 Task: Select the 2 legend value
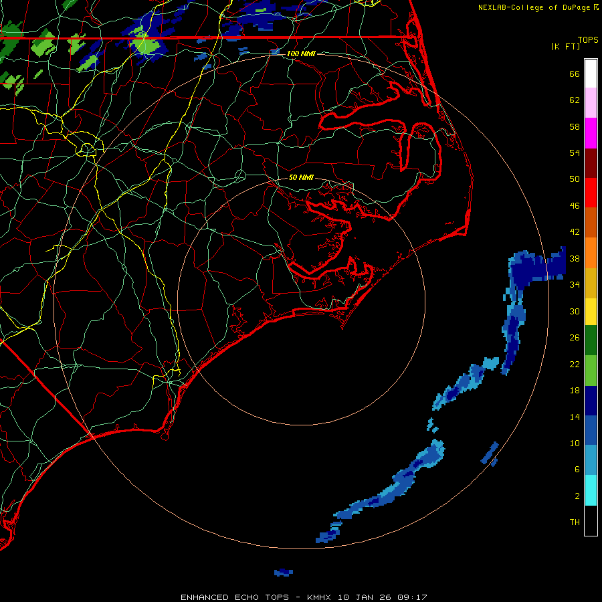[577, 496]
